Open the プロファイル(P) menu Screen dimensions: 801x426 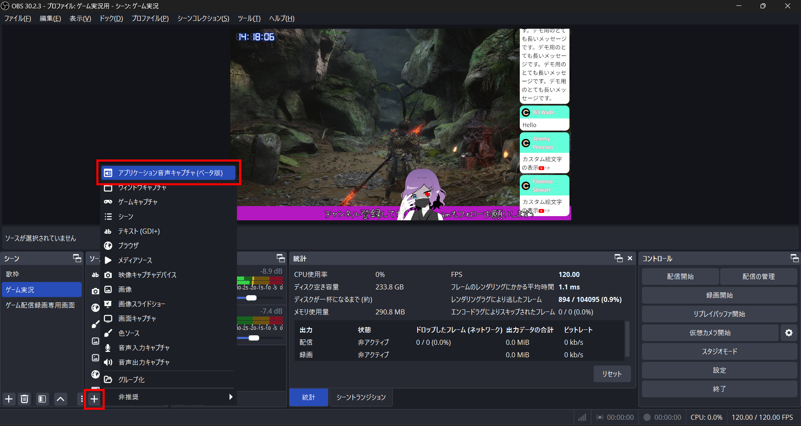(x=150, y=18)
